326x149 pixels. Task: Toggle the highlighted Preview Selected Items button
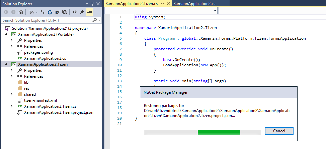[x=89, y=12]
